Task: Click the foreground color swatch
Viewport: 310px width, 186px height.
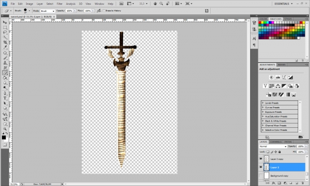Action: click(x=4, y=137)
